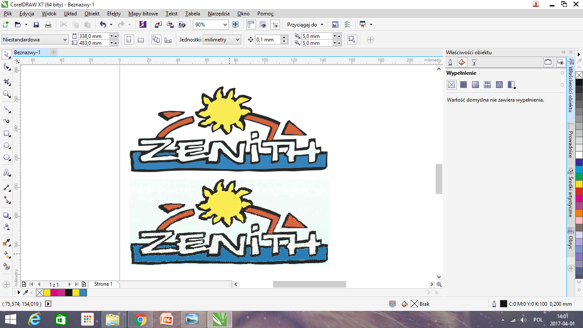Toggle guidelines visibility button
Screen dimensions: 583x328
(x=275, y=25)
